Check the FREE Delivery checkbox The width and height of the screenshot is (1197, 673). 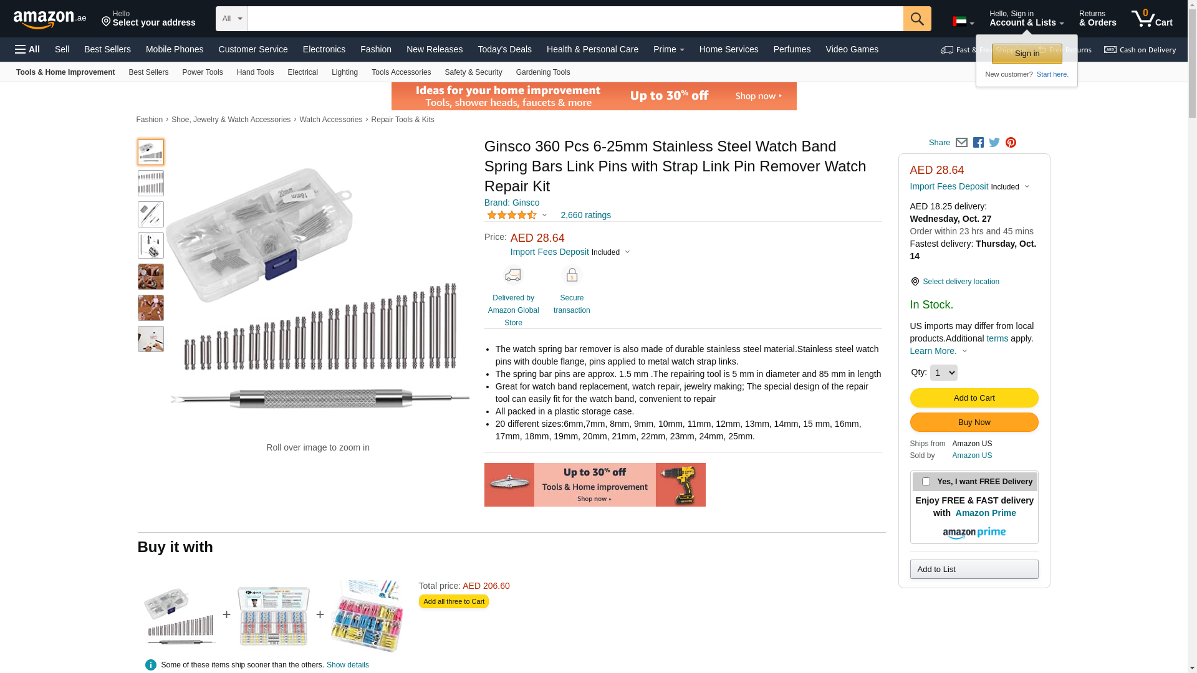[926, 482]
